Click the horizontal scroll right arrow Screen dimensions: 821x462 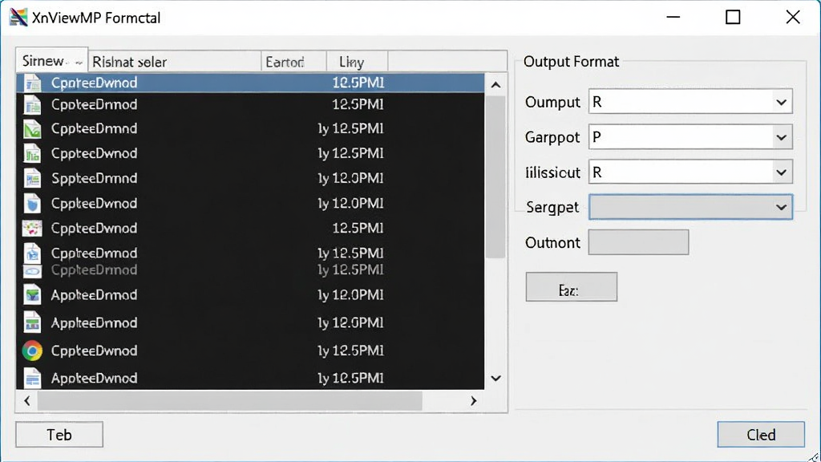[473, 401]
